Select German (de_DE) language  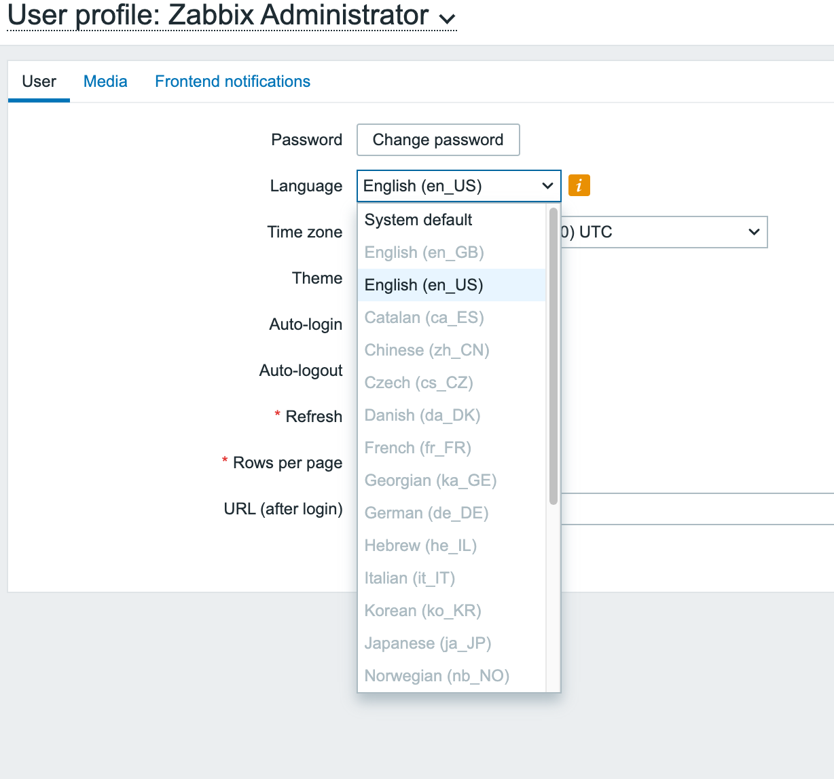point(426,512)
